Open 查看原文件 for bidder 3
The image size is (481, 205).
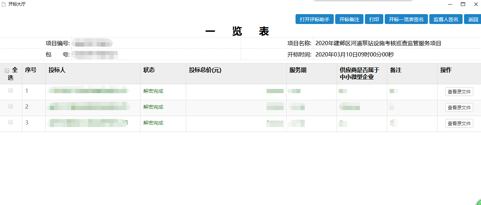point(459,123)
